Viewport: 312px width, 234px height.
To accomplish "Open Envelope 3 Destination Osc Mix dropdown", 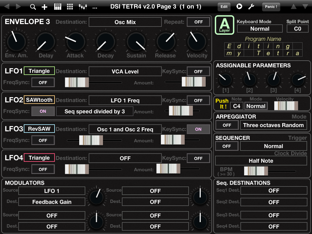I will click(x=125, y=22).
